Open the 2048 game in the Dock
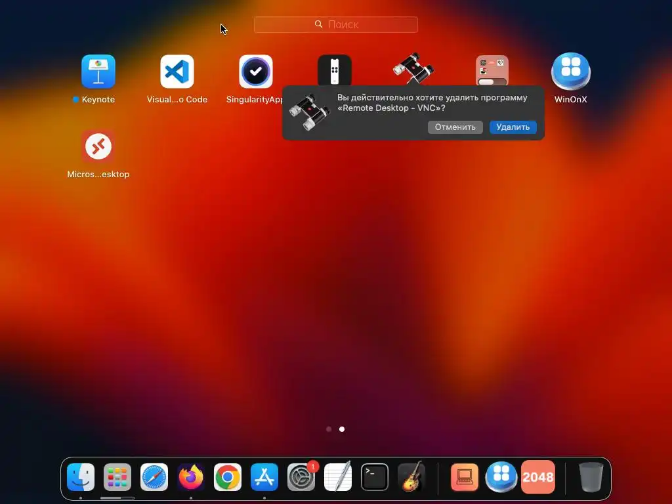Image resolution: width=672 pixels, height=504 pixels. (538, 477)
